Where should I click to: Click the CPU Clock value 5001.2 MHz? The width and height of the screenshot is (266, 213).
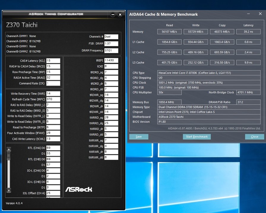[x=209, y=83]
